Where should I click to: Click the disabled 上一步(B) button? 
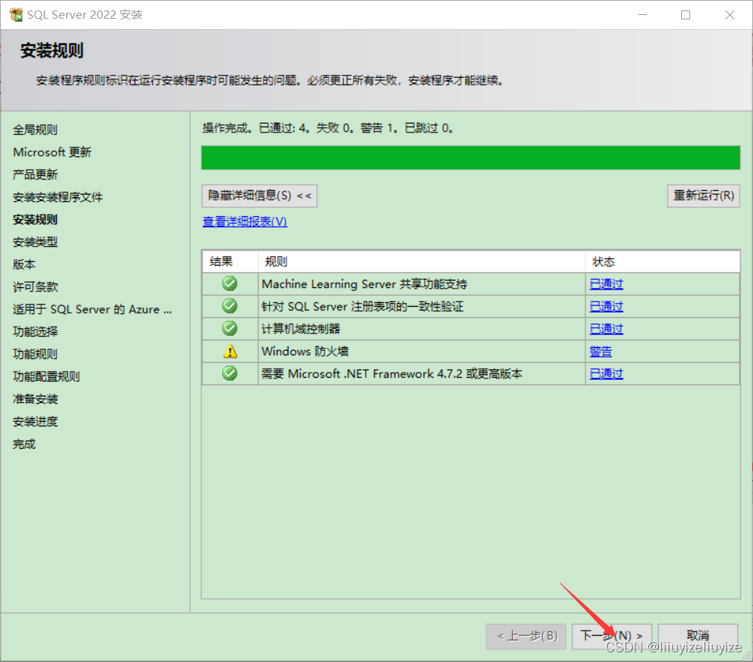(x=526, y=636)
